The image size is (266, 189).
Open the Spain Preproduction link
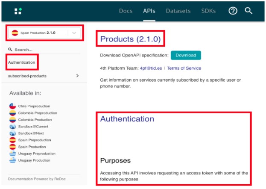[x=35, y=140]
